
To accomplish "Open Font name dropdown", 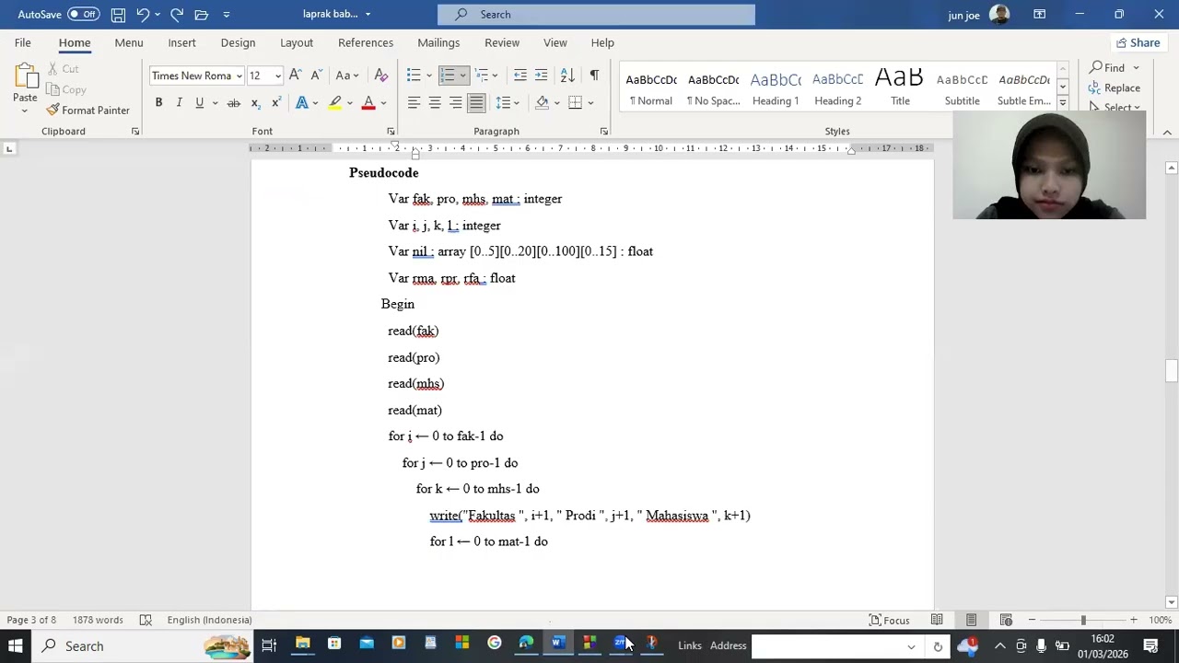I will tap(239, 76).
